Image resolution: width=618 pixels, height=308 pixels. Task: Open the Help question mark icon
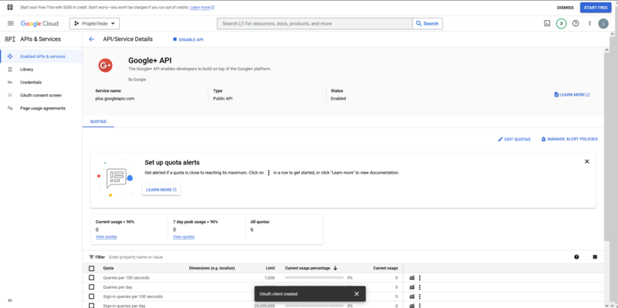tap(576, 24)
